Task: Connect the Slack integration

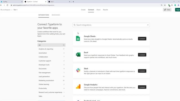Action: coord(142,71)
